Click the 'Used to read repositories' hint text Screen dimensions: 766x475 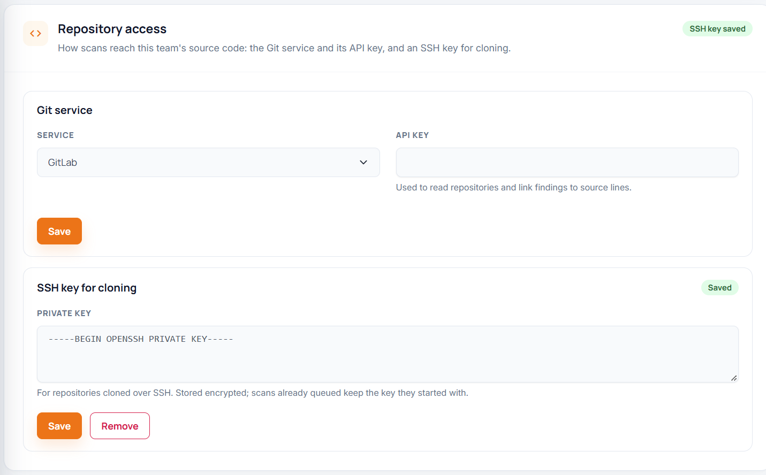click(x=514, y=187)
